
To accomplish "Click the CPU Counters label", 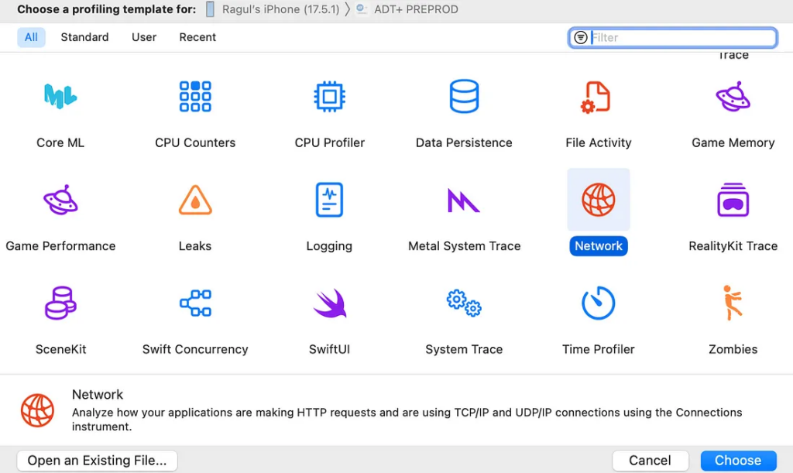I will (x=195, y=143).
